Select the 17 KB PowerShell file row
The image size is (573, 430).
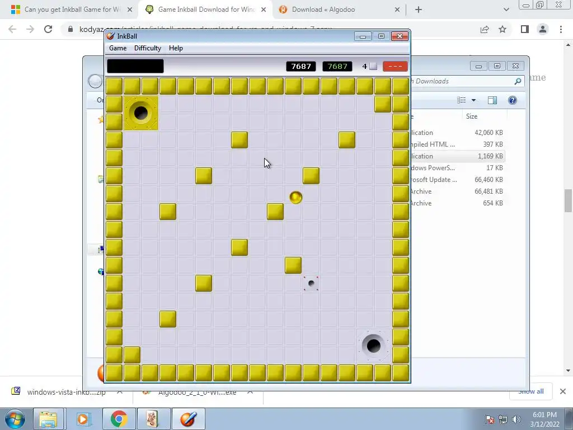tap(458, 168)
